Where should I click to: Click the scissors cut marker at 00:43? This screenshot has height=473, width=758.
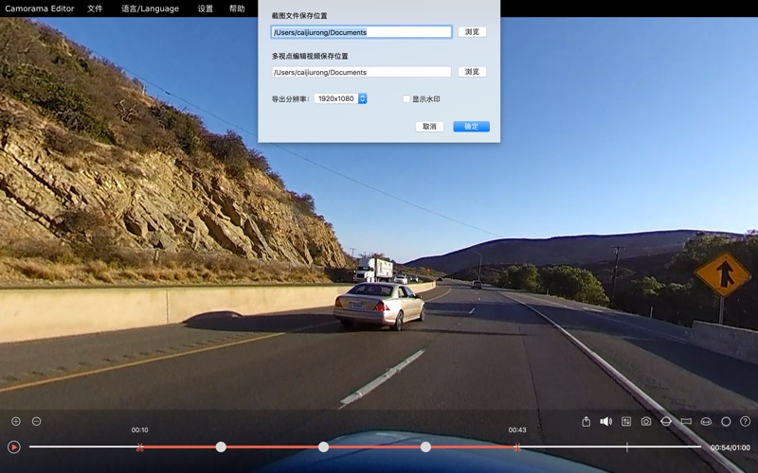(517, 447)
